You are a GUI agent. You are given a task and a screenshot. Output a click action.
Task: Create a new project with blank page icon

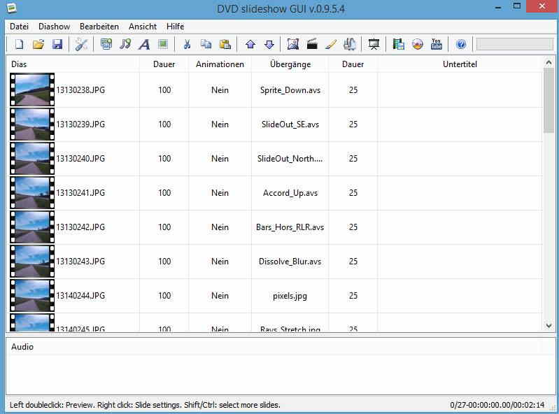(x=20, y=44)
